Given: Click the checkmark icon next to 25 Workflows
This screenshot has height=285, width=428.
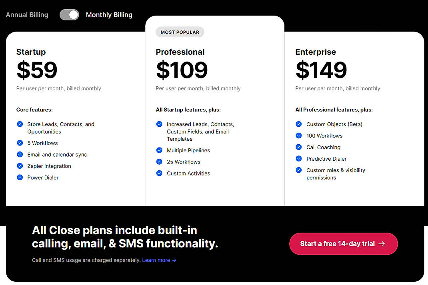Looking at the screenshot, I should pyautogui.click(x=159, y=162).
